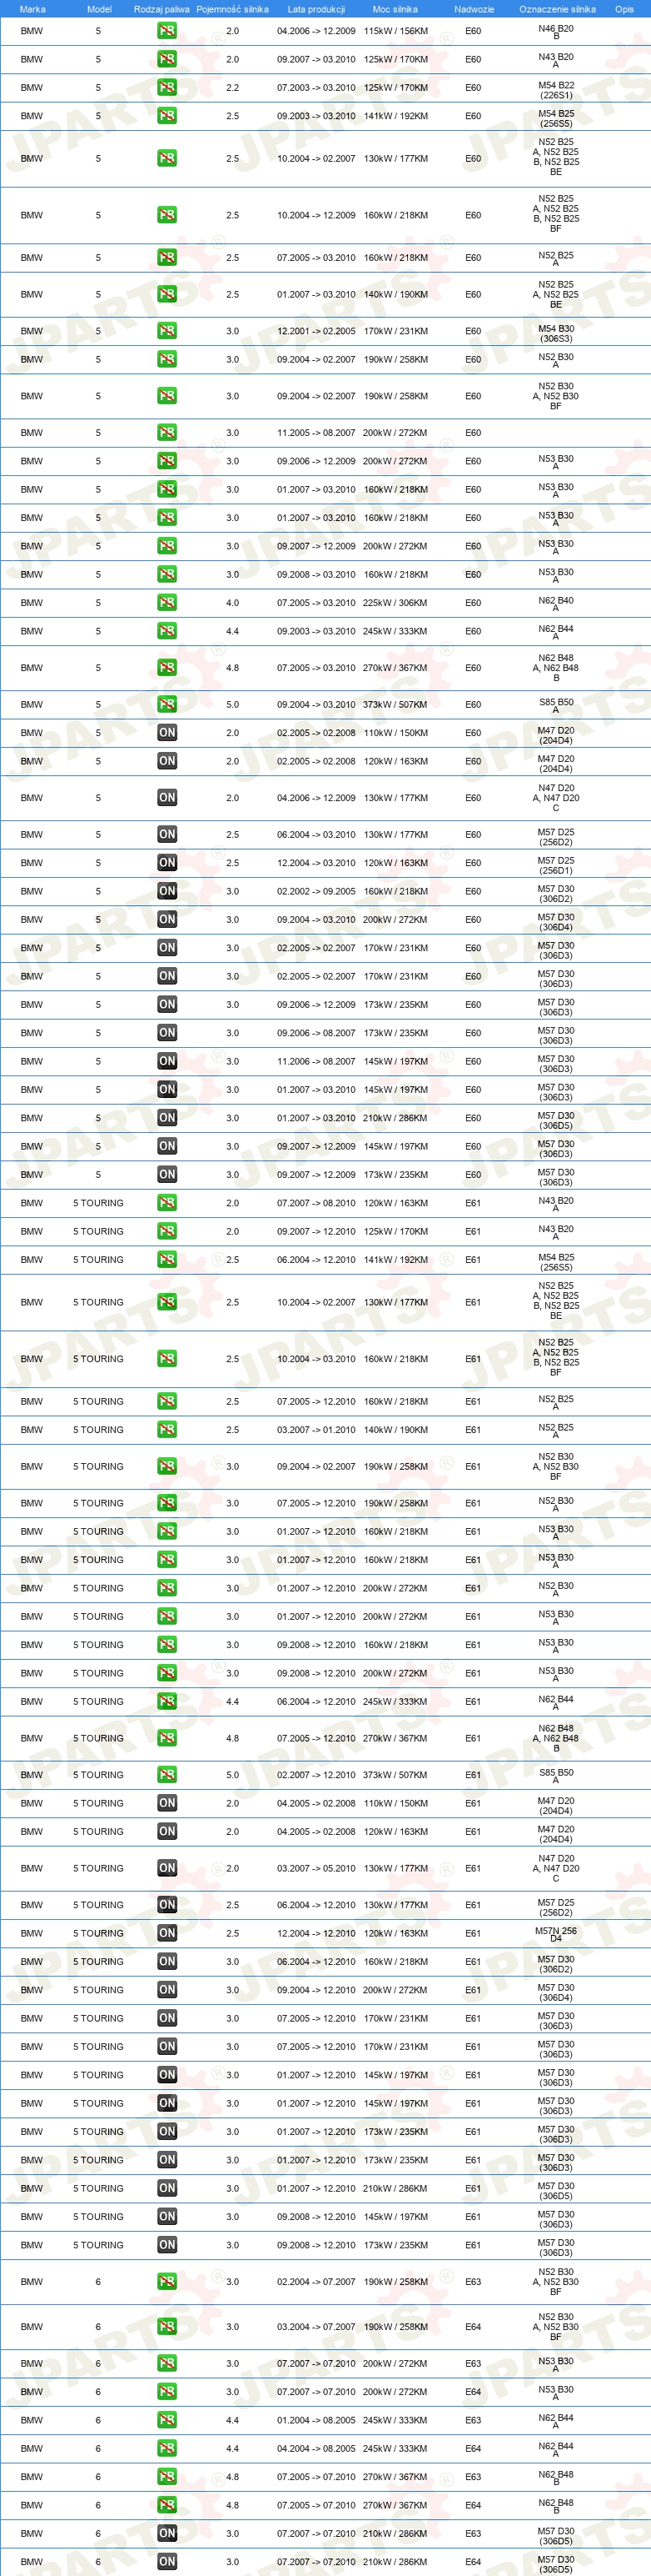Click petrol icon in 5 TOURING 5.0 row
The width and height of the screenshot is (651, 2576).
(x=166, y=1775)
